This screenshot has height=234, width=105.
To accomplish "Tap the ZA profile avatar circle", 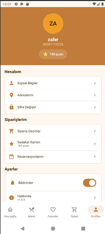I will [53, 23].
